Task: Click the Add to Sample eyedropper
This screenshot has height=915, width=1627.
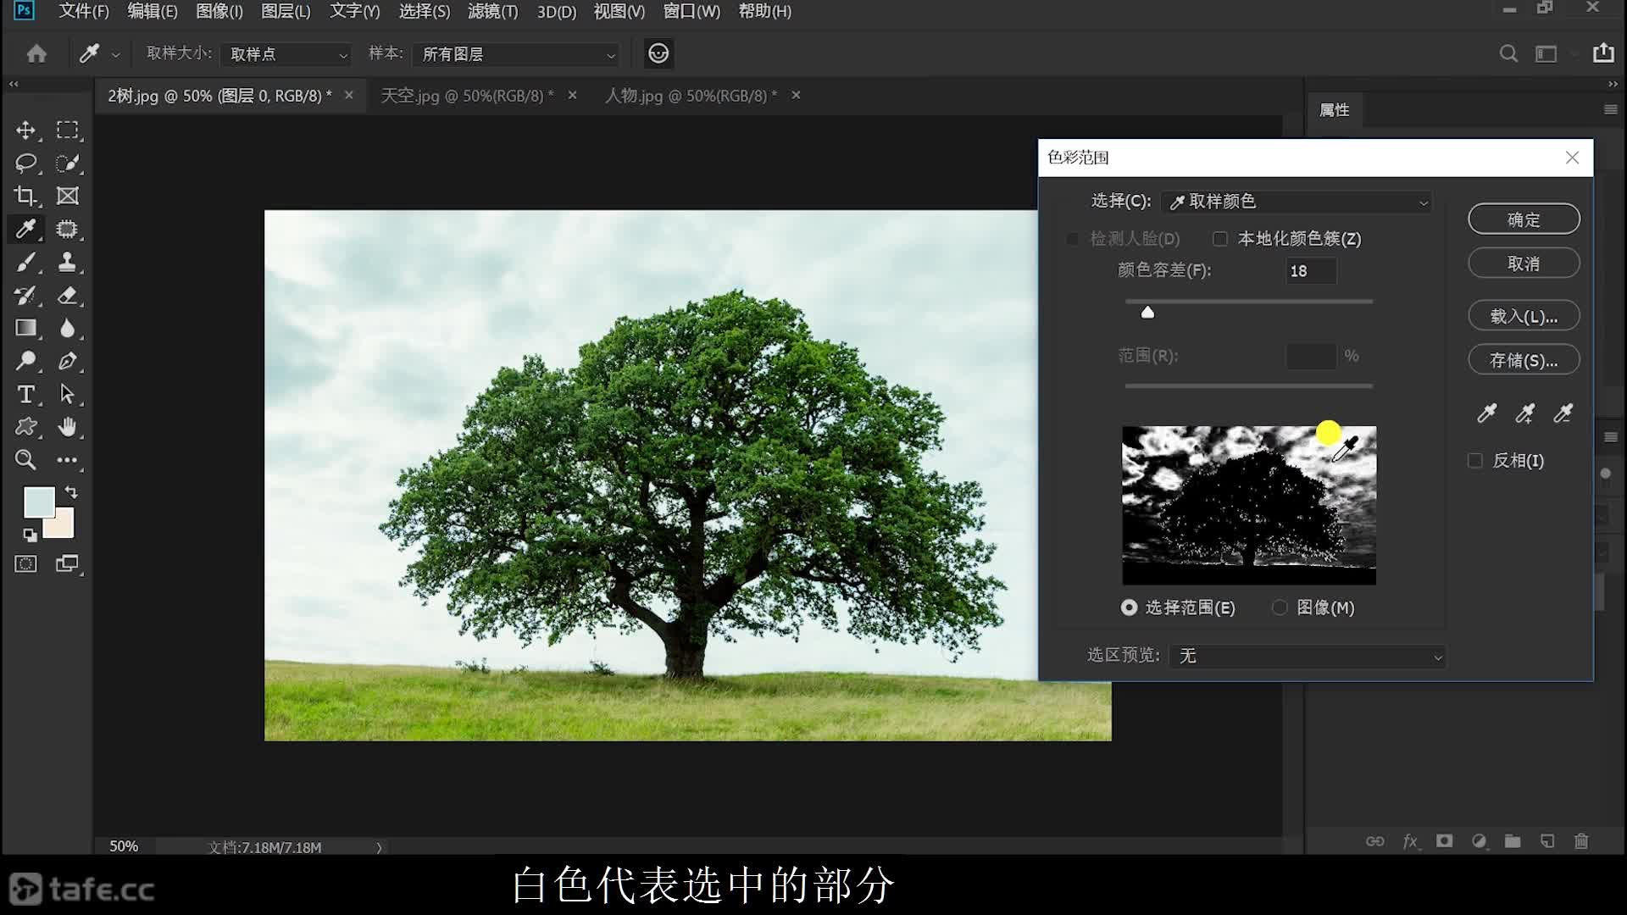Action: pos(1524,413)
